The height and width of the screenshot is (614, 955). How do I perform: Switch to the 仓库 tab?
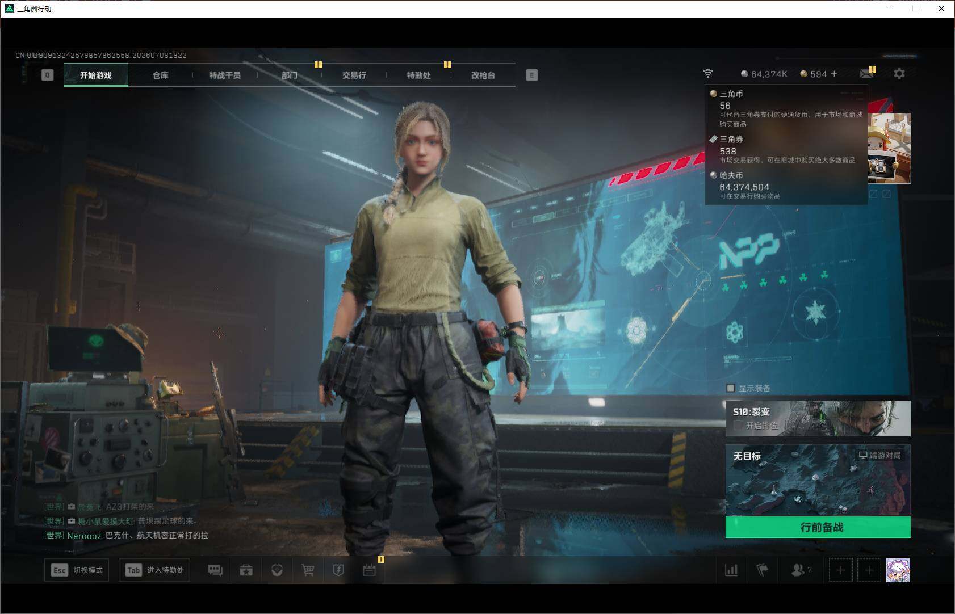tap(161, 75)
